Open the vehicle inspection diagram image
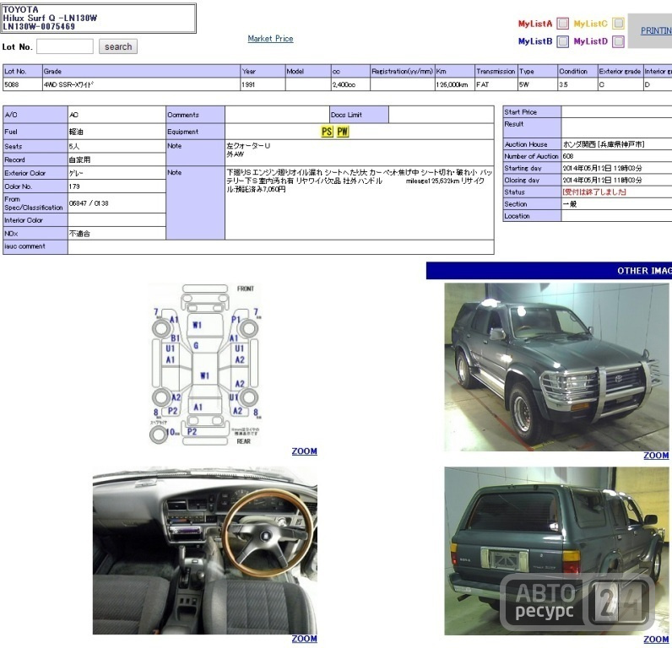This screenshot has width=672, height=648. 205,364
